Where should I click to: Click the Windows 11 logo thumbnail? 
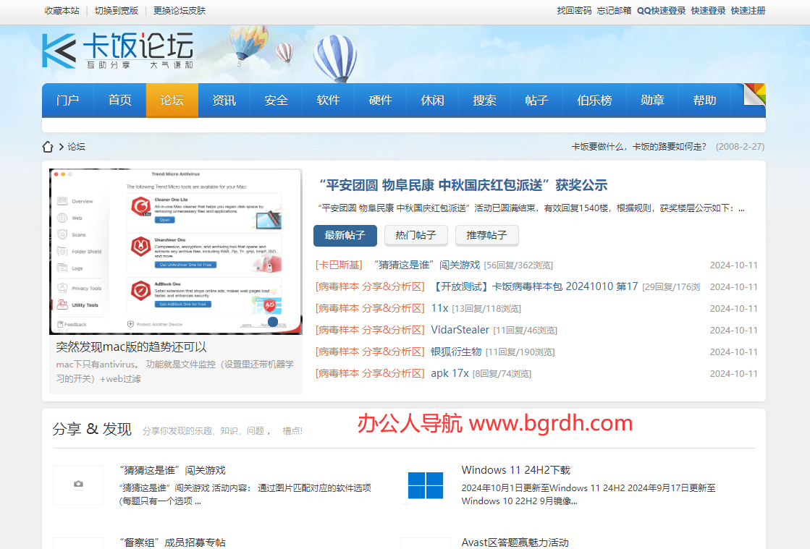coord(425,485)
